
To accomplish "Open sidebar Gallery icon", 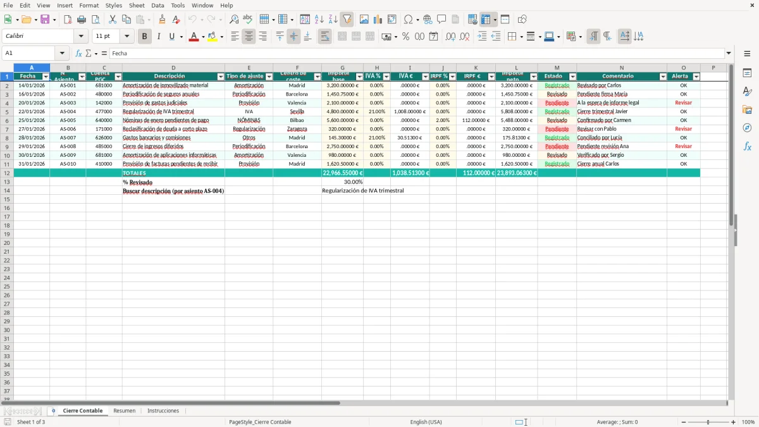I will pyautogui.click(x=747, y=109).
